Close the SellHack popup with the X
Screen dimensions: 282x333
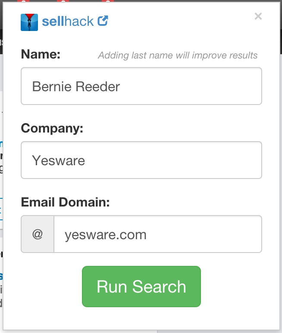point(258,16)
